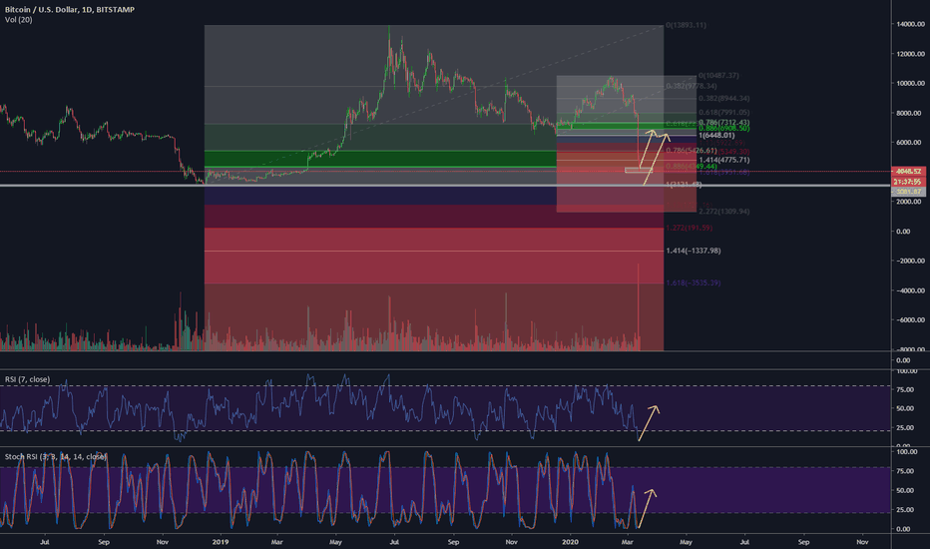Click the 'Bitcoin / U.S. Dollar, 1D, BITSTAMP' title
The height and width of the screenshot is (549, 930).
coord(70,10)
